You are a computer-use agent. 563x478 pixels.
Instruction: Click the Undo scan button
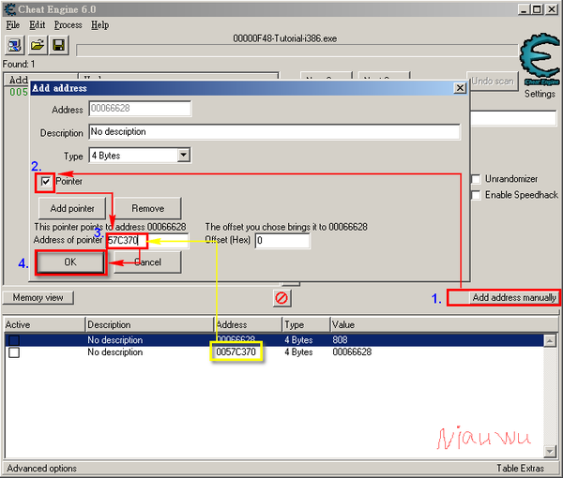tap(493, 81)
